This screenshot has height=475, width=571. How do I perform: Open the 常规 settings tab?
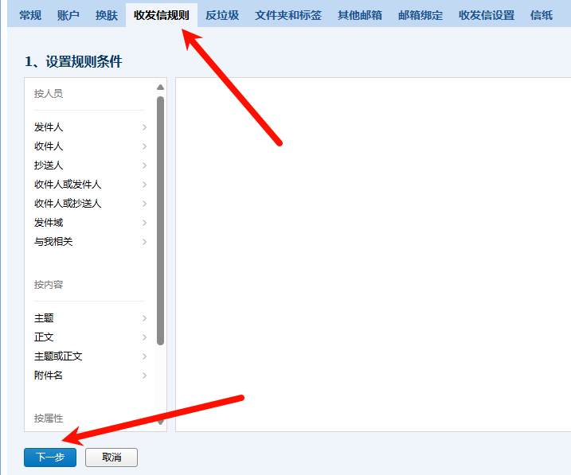[30, 15]
